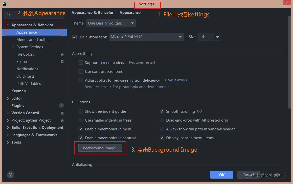Uncheck Enable mnemonics in controls
293x184 pixels.
point(81,138)
